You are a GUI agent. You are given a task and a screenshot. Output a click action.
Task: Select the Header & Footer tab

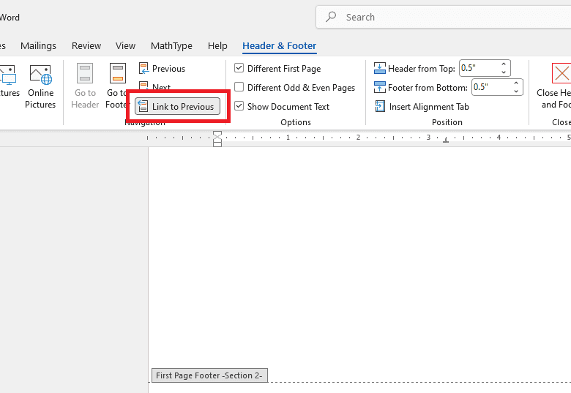click(x=280, y=46)
